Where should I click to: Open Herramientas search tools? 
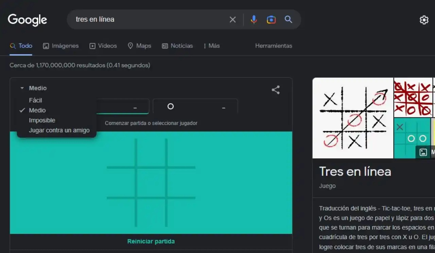click(274, 46)
